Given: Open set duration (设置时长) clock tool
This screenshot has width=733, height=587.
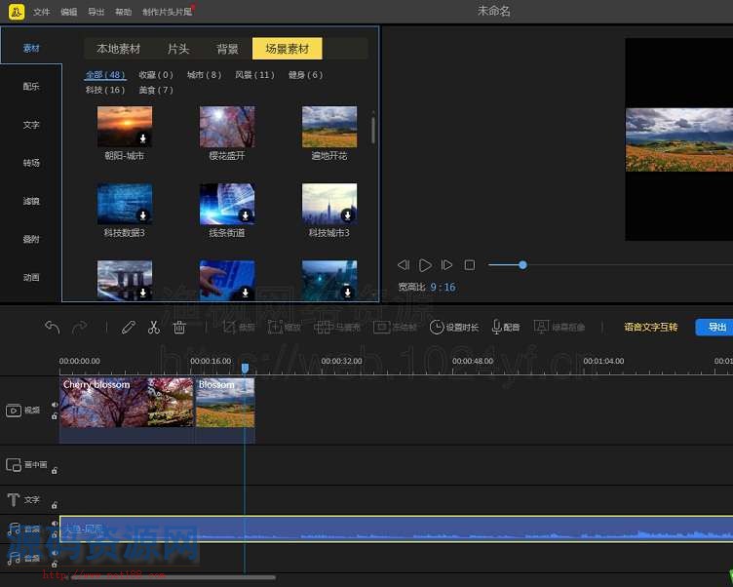Looking at the screenshot, I should [x=454, y=327].
